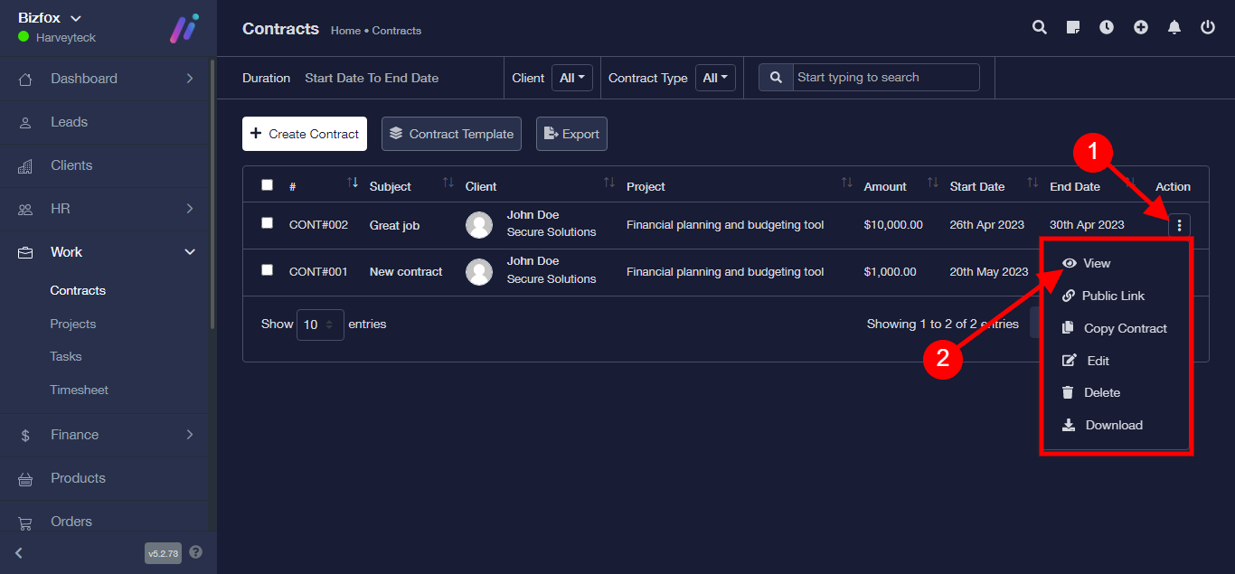1235x574 pixels.
Task: Open the notifications bell
Action: coord(1174,28)
